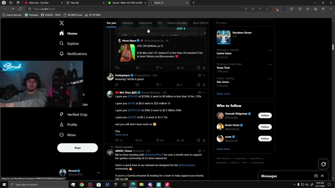This screenshot has height=188, width=335.
Task: Open a new browser tab
Action: coord(193,3)
